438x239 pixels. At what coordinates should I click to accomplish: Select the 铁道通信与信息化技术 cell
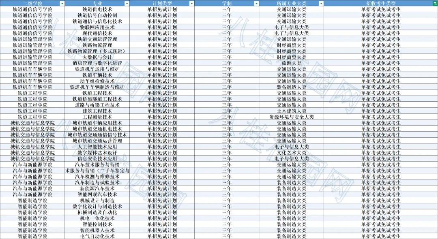[97, 21]
